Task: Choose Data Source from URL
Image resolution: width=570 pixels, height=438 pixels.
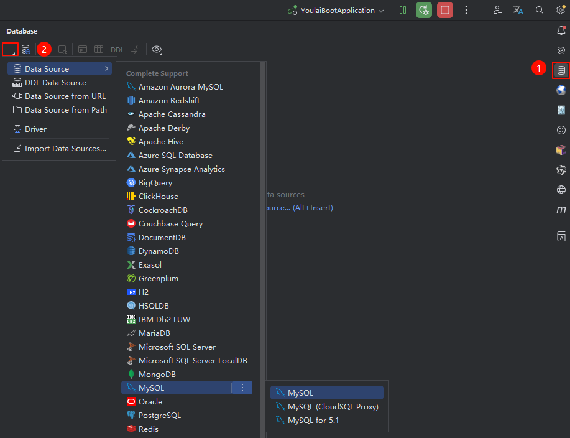Action: click(x=60, y=96)
